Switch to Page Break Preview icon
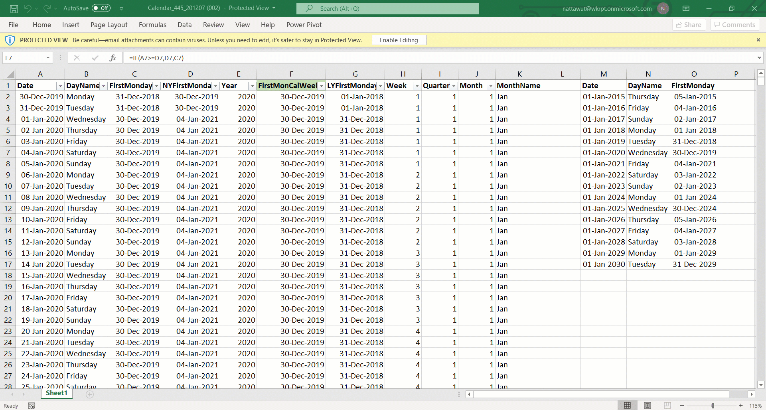The image size is (766, 410). pos(667,405)
